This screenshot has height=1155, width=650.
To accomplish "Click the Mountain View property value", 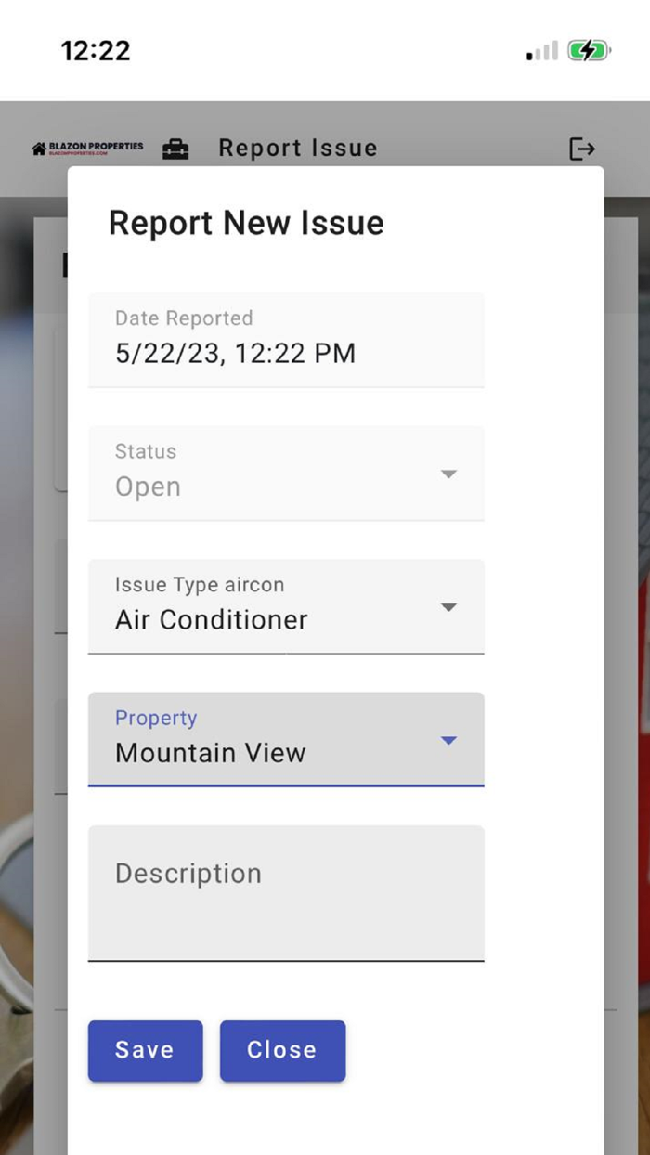I will coord(211,753).
